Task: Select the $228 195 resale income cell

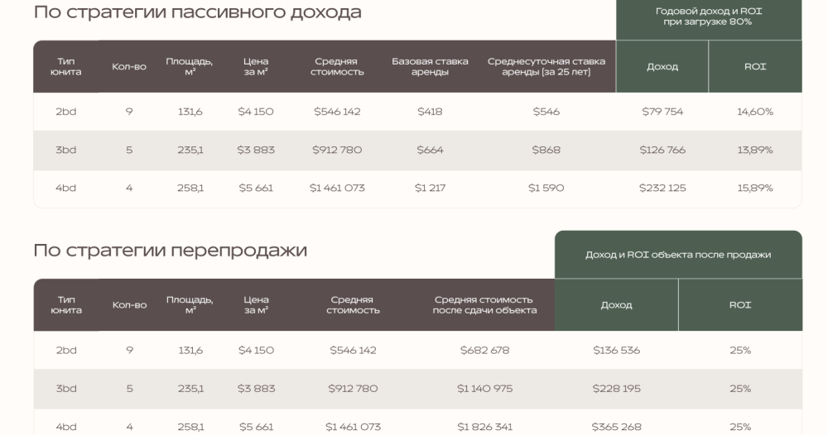Action: pos(616,389)
